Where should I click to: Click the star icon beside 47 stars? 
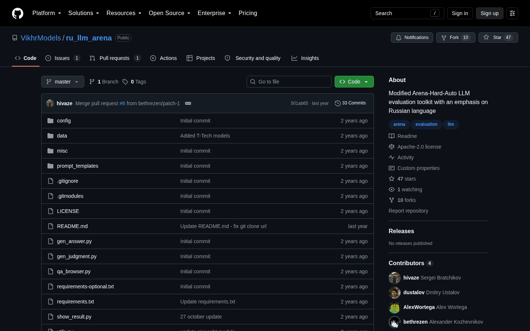(392, 179)
